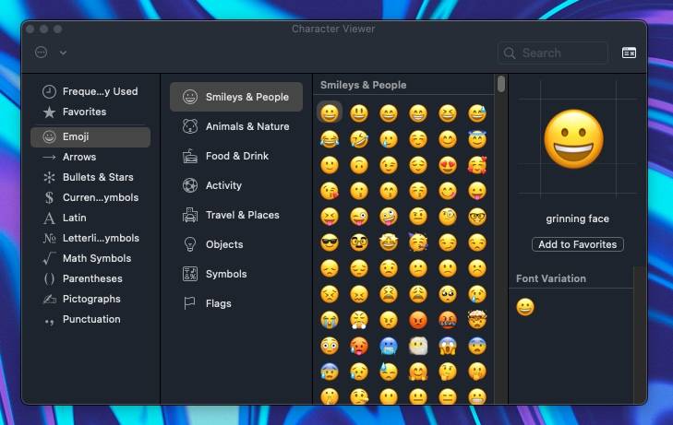Select the Emoji category

[x=90, y=136]
